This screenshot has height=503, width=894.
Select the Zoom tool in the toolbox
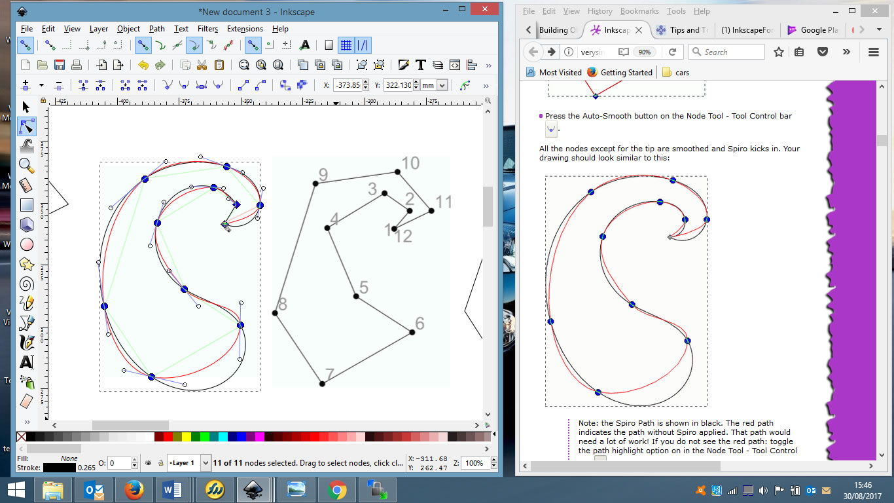(x=26, y=166)
